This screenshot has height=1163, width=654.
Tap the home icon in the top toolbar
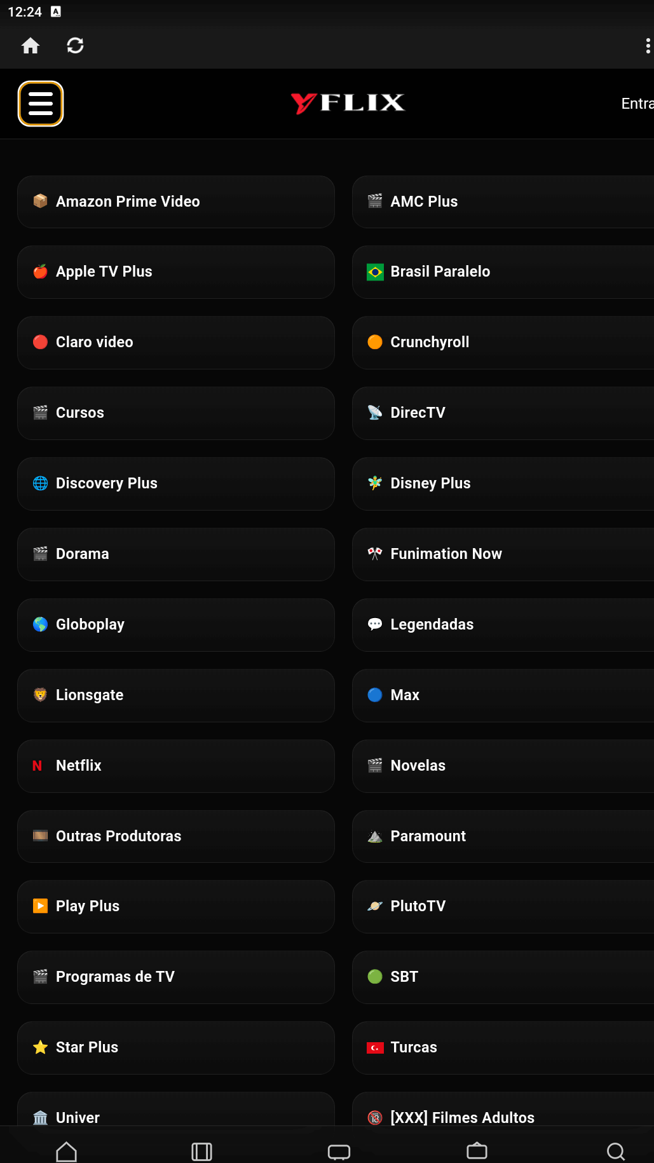(x=30, y=45)
